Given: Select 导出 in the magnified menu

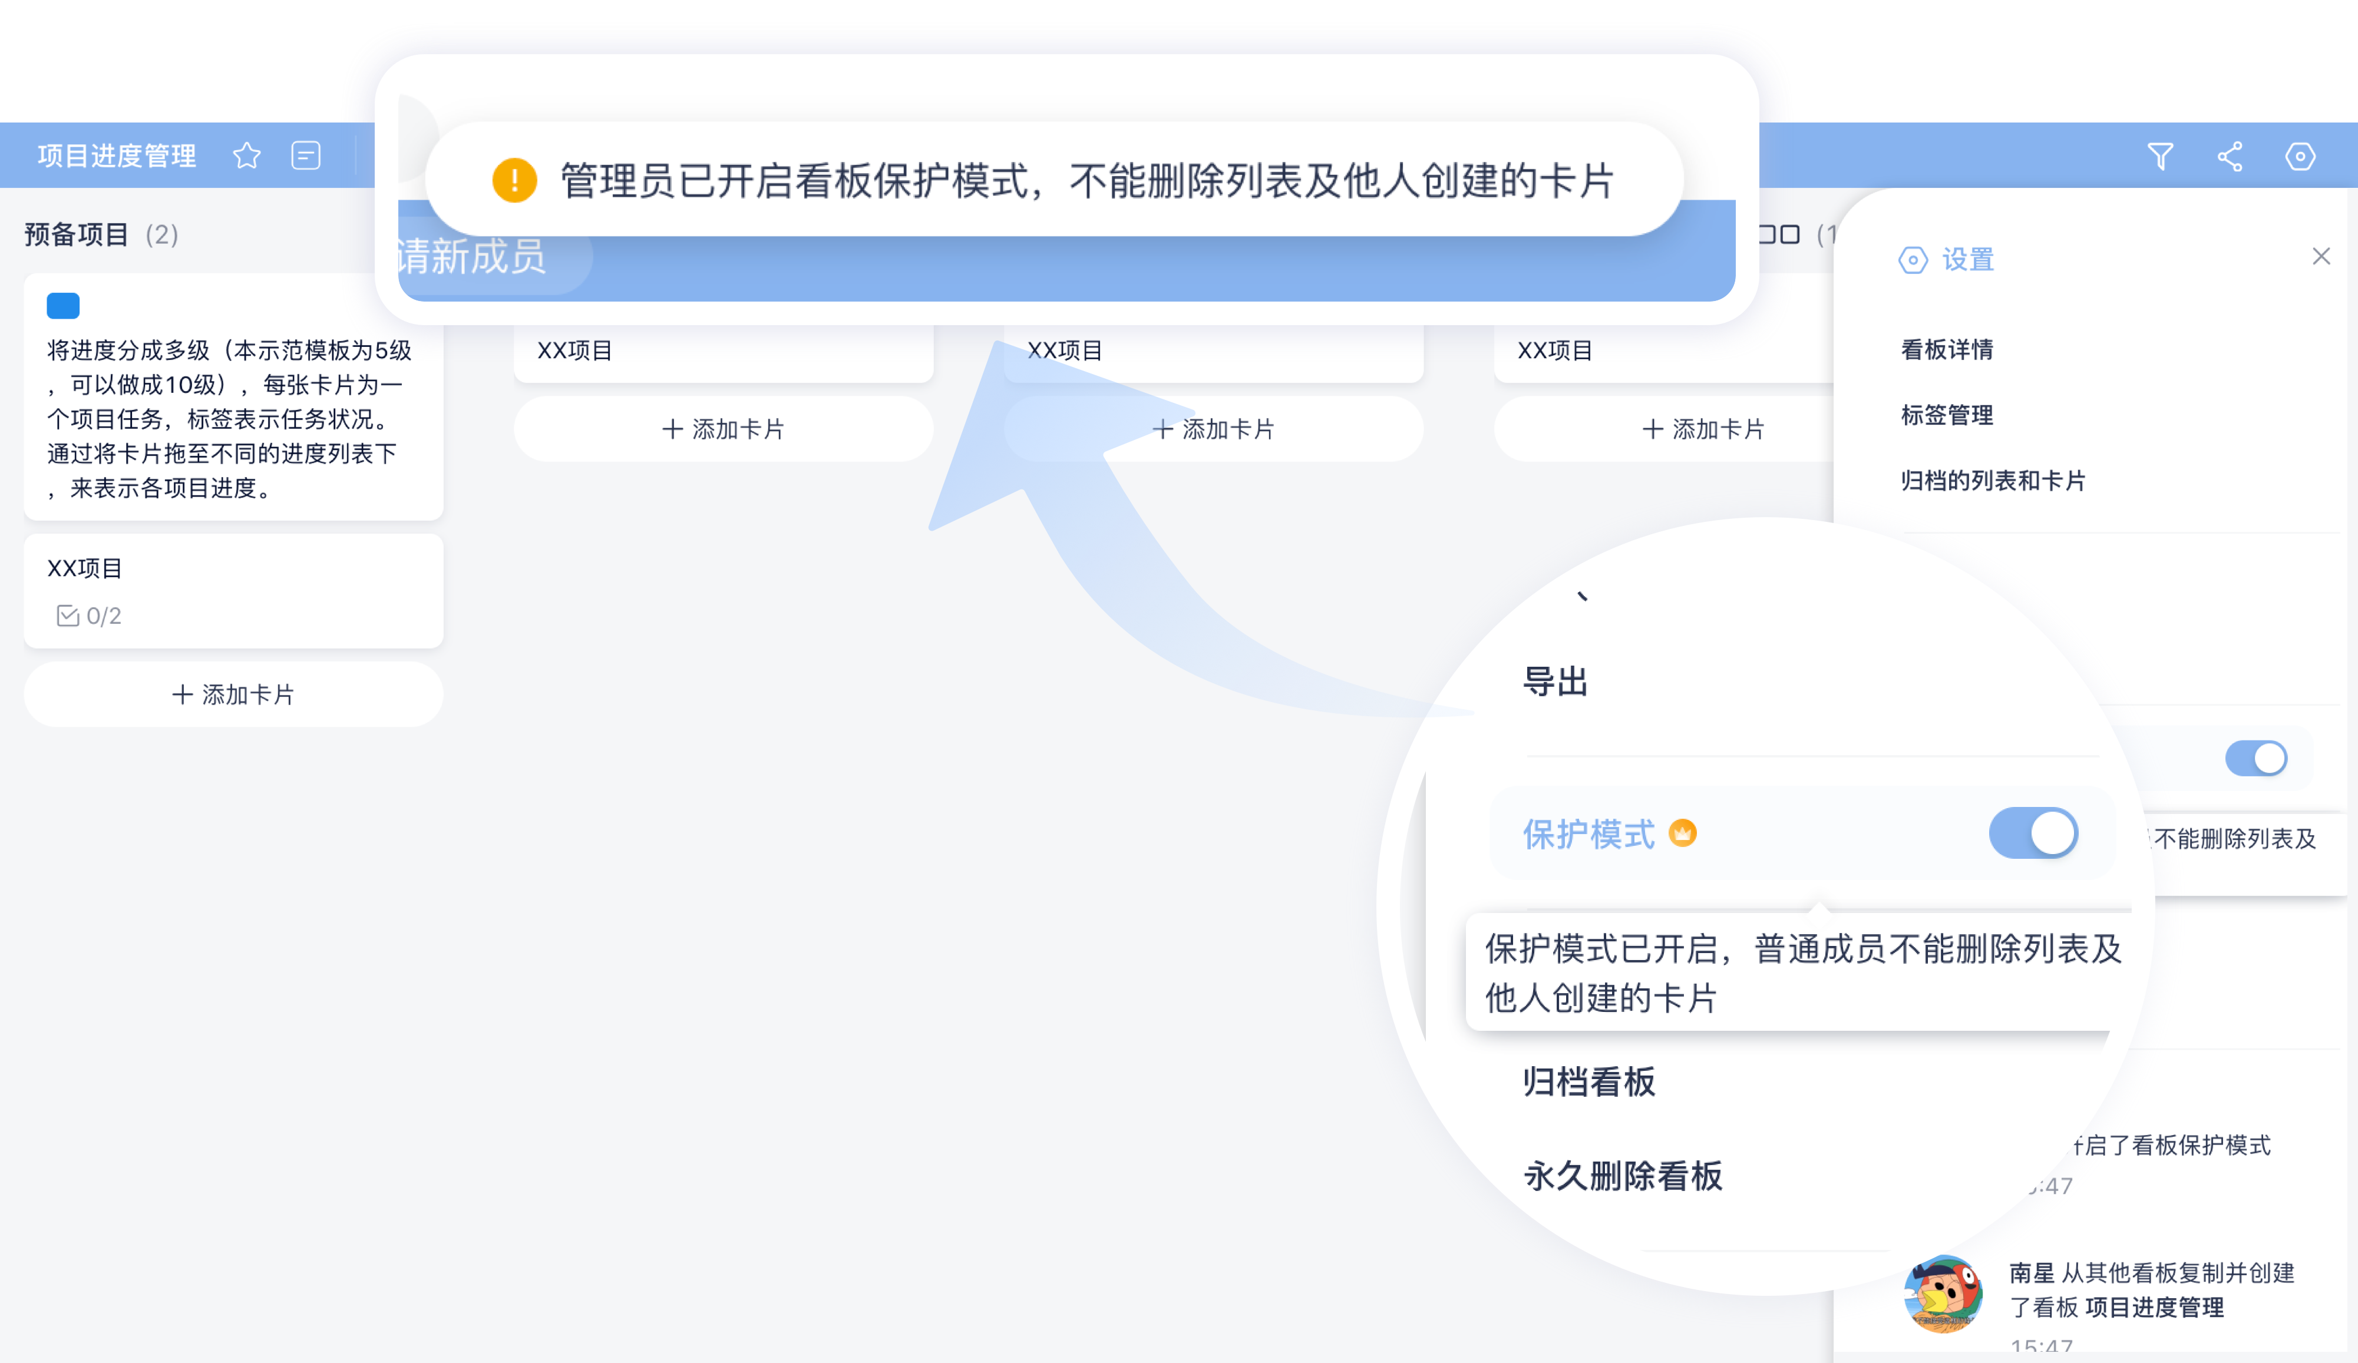Looking at the screenshot, I should tap(1555, 681).
